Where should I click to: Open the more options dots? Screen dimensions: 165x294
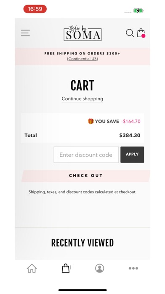(x=133, y=268)
